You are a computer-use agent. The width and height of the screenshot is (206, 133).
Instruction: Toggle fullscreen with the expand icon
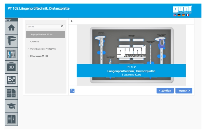pos(72,91)
